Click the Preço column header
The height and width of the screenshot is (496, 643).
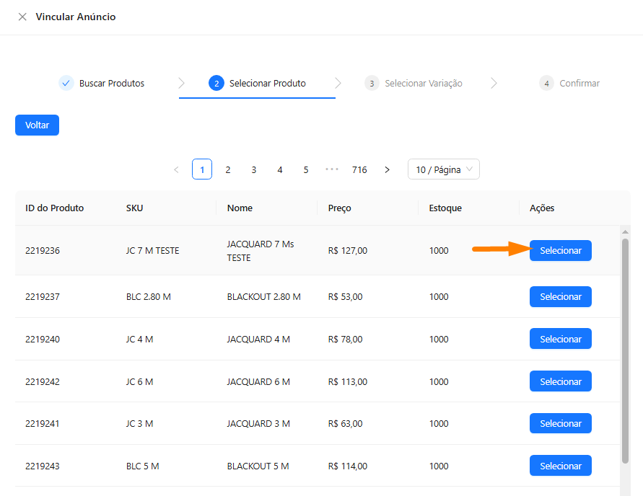(340, 208)
